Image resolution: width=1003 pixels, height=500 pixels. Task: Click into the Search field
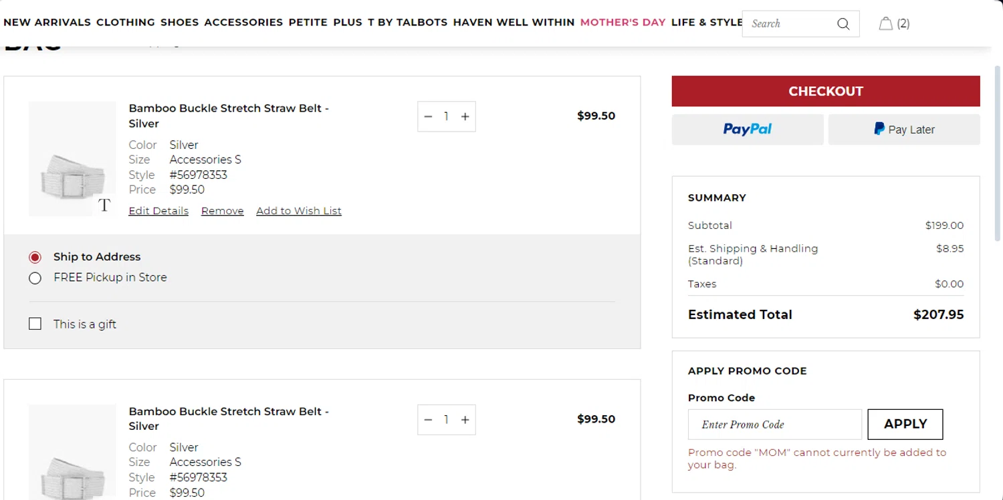789,24
